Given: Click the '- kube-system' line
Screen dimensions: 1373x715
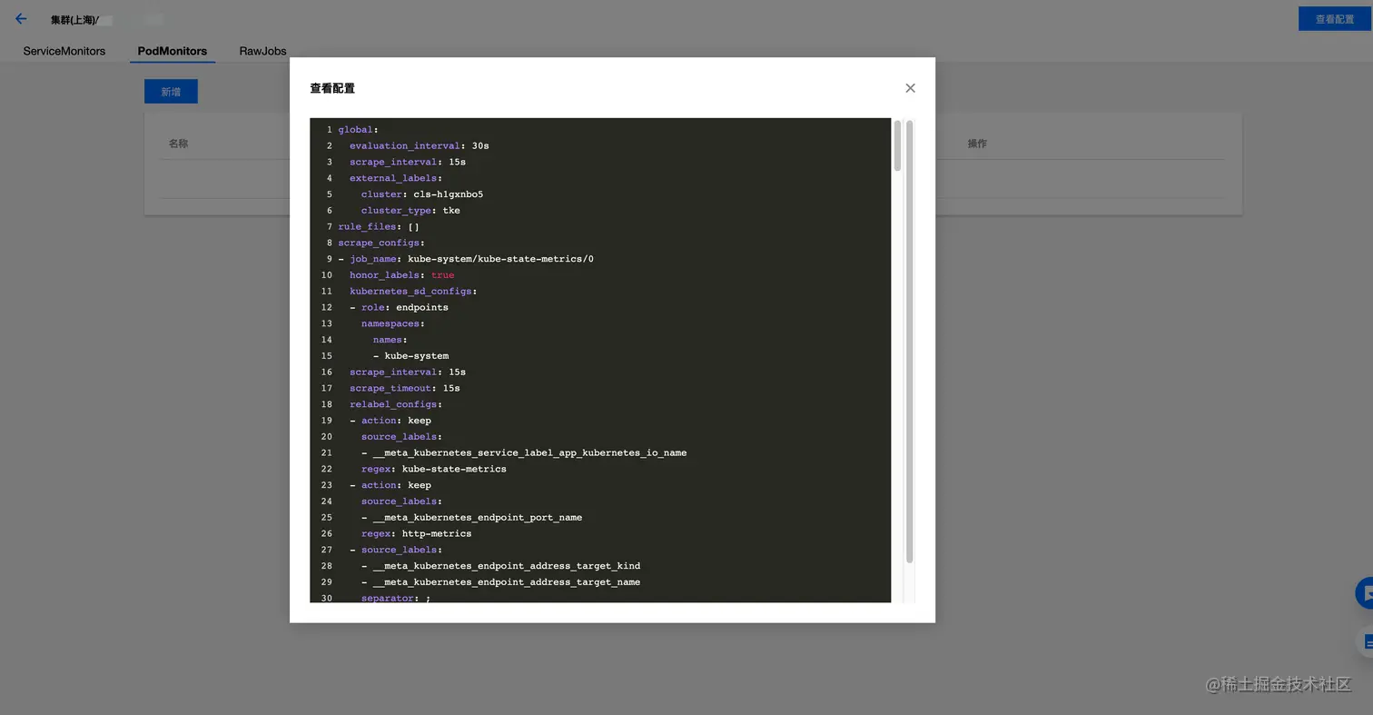Looking at the screenshot, I should click(x=410, y=355).
